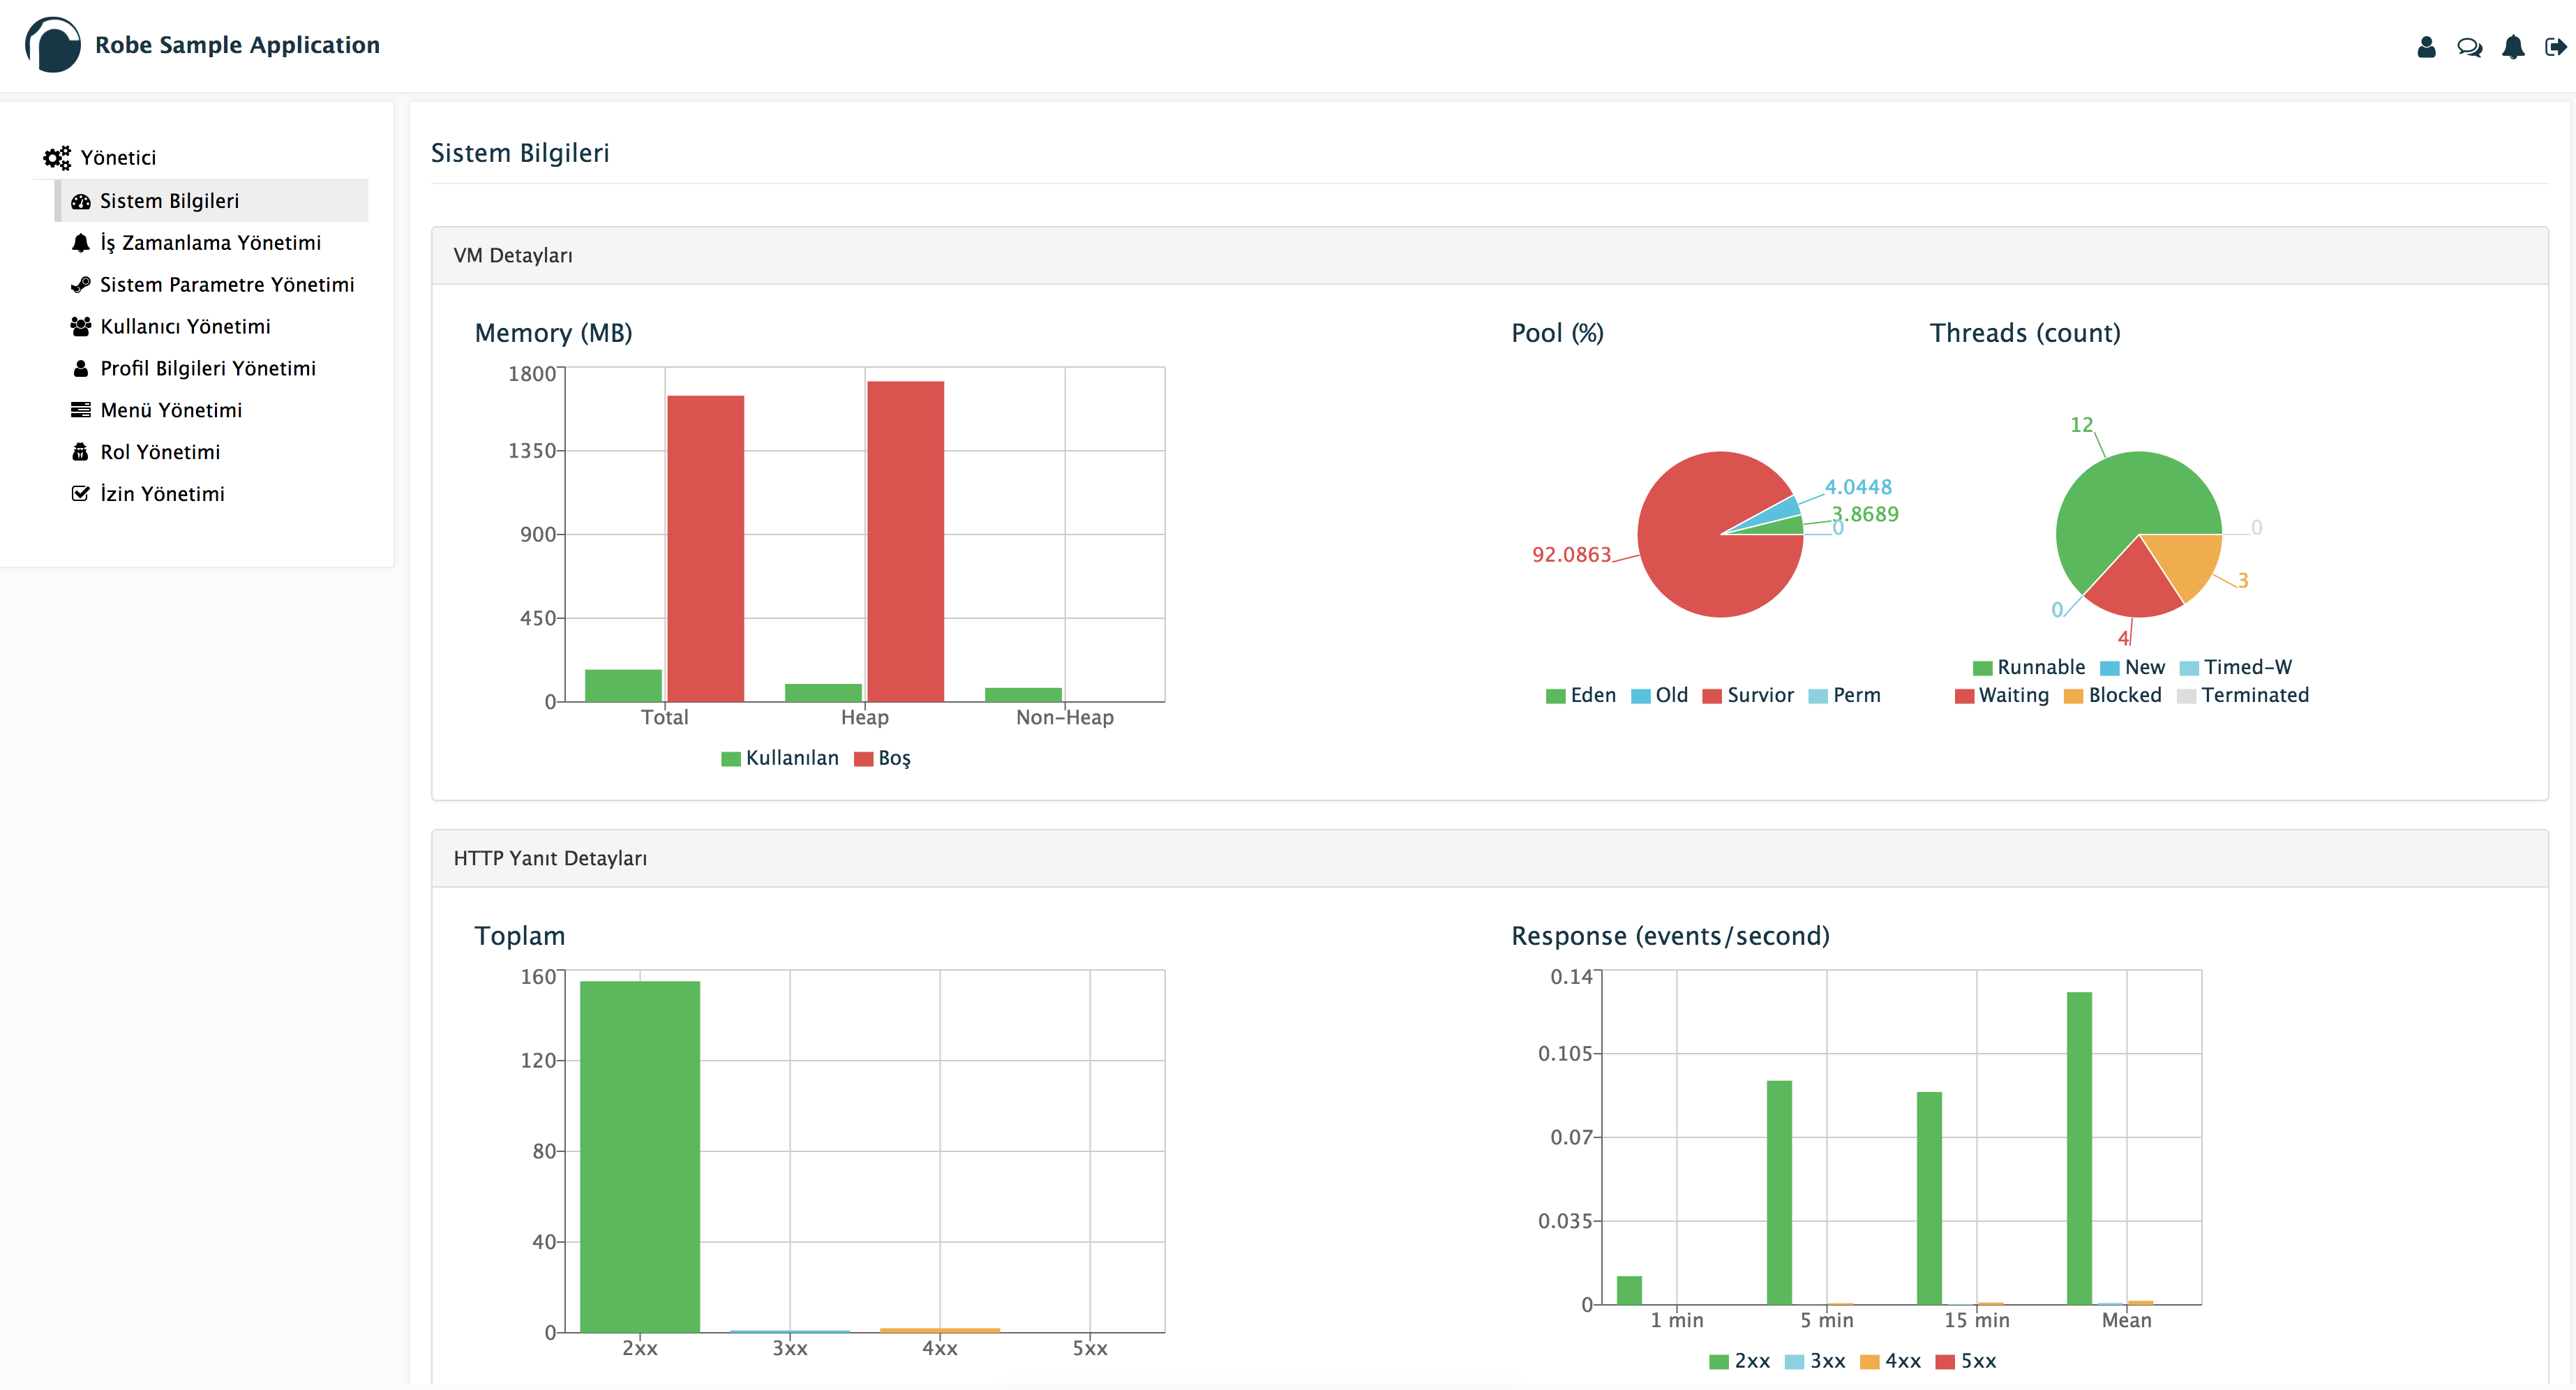Screen dimensions: 2576x1390
Task: Toggle Eden in Pool legend
Action: 1580,696
